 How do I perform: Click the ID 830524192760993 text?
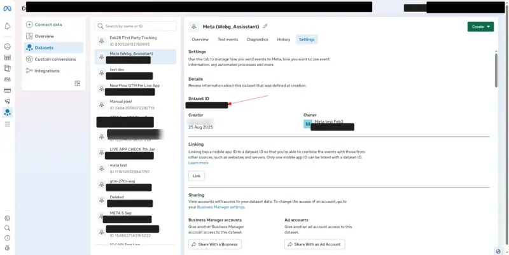(x=130, y=44)
